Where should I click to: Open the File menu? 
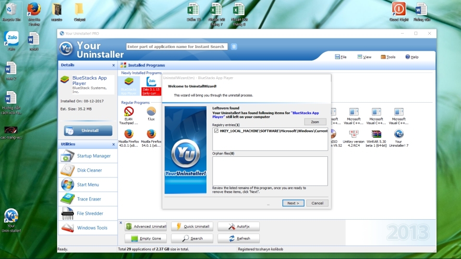341,57
